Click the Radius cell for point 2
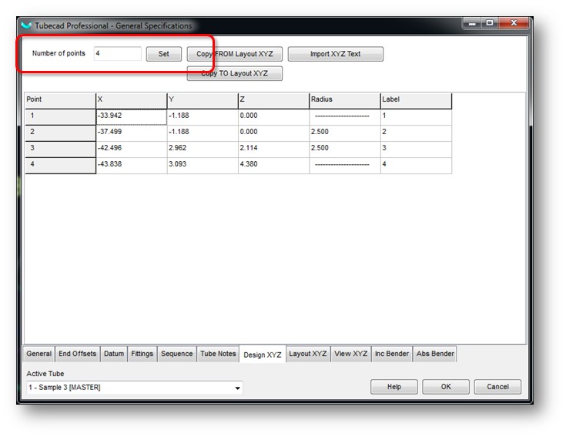 click(x=344, y=133)
